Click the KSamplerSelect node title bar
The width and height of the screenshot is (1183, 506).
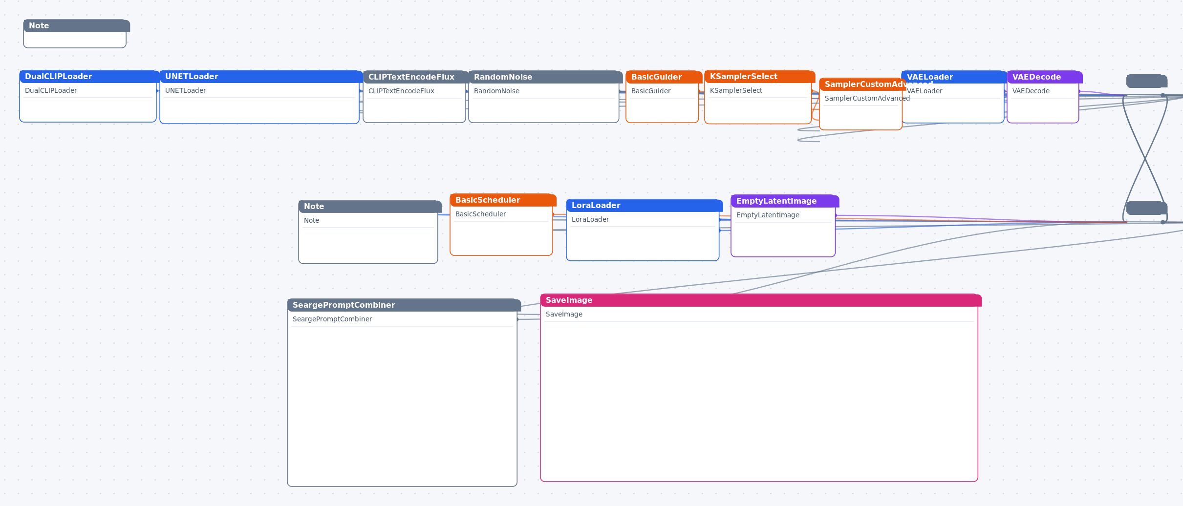(760, 77)
